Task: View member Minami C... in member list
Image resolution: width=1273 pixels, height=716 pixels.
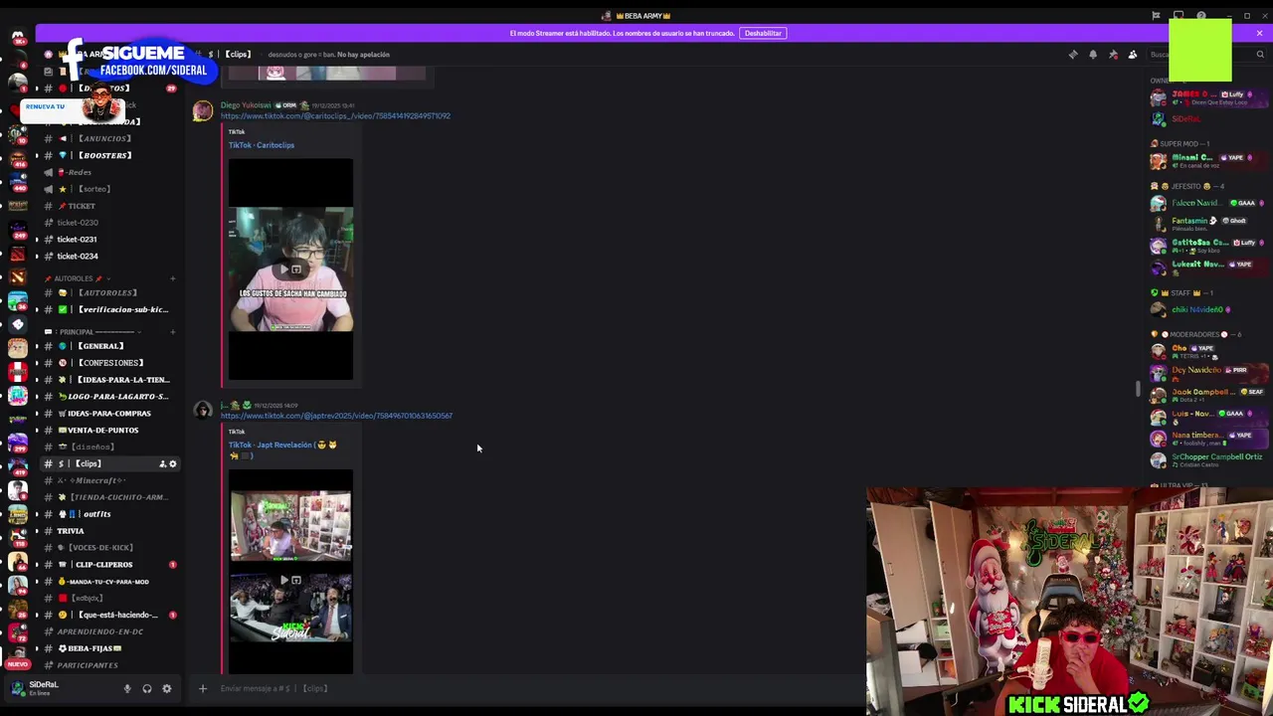Action: (1208, 161)
